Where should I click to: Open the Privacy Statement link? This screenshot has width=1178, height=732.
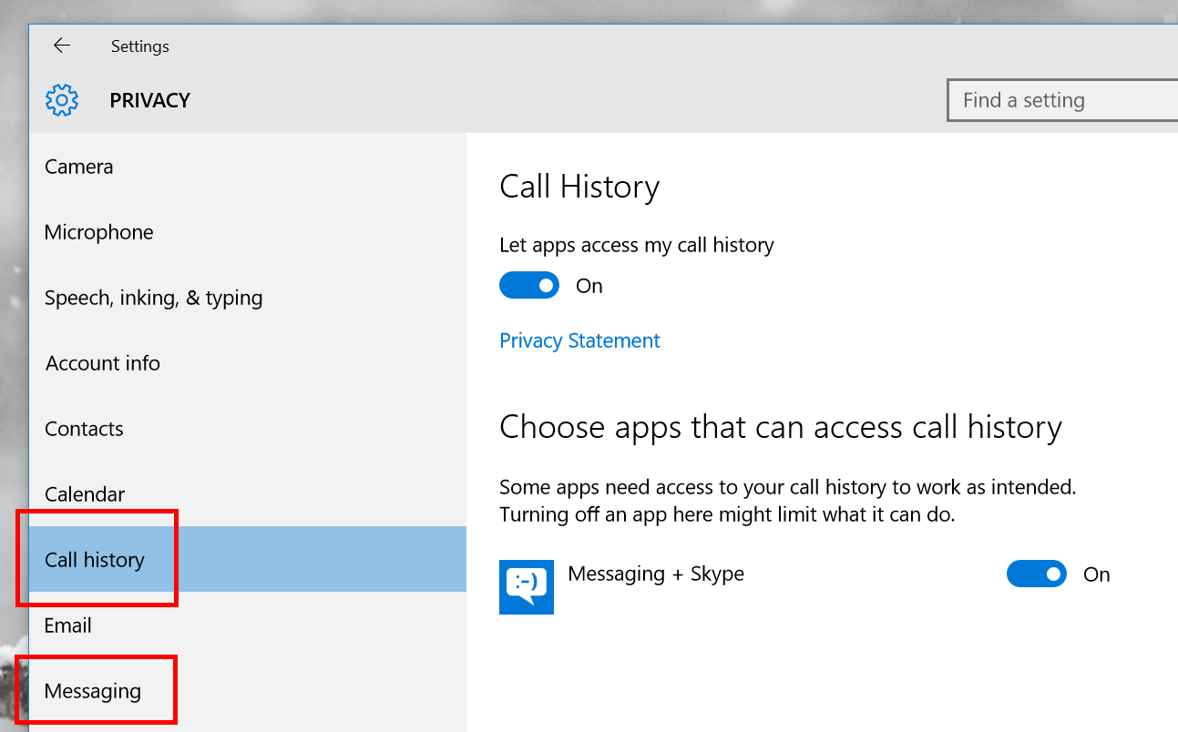pyautogui.click(x=579, y=340)
